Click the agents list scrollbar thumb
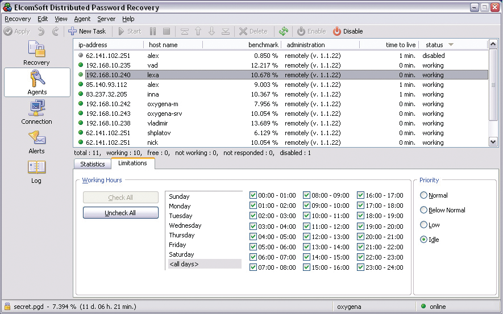The height and width of the screenshot is (314, 503). (493, 85)
